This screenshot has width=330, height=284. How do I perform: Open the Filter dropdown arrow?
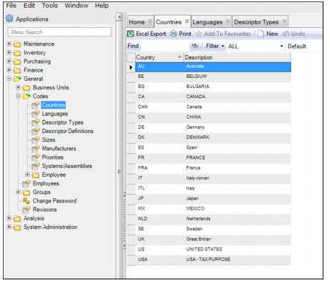coord(223,46)
